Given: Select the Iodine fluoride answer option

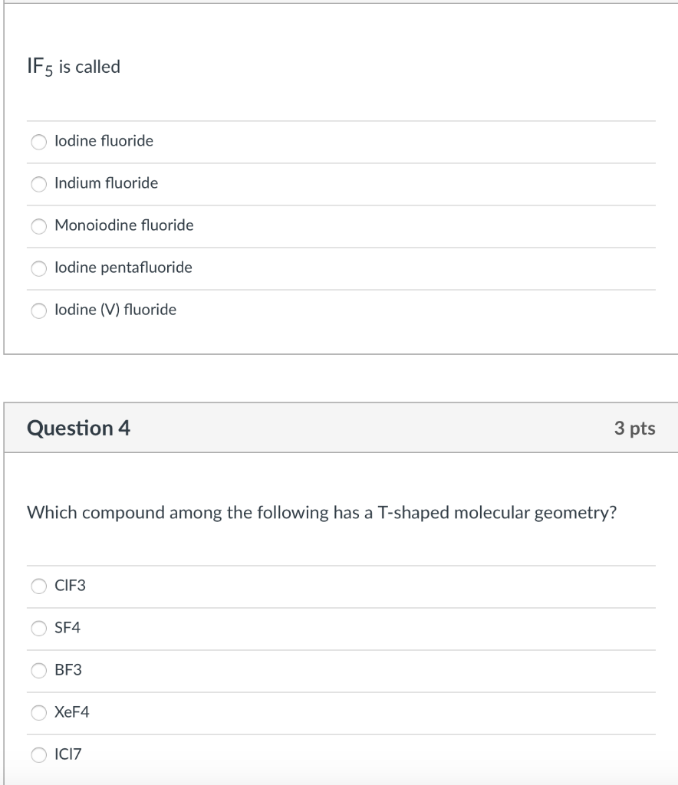Looking at the screenshot, I should [38, 141].
